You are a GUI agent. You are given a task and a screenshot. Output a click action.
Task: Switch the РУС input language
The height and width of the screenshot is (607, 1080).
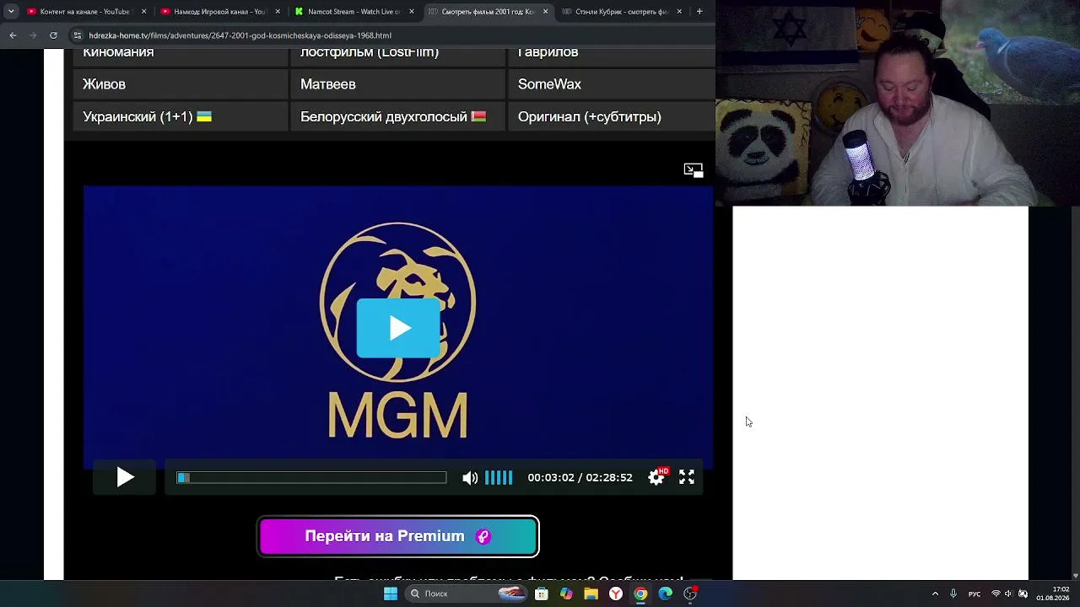click(x=975, y=594)
